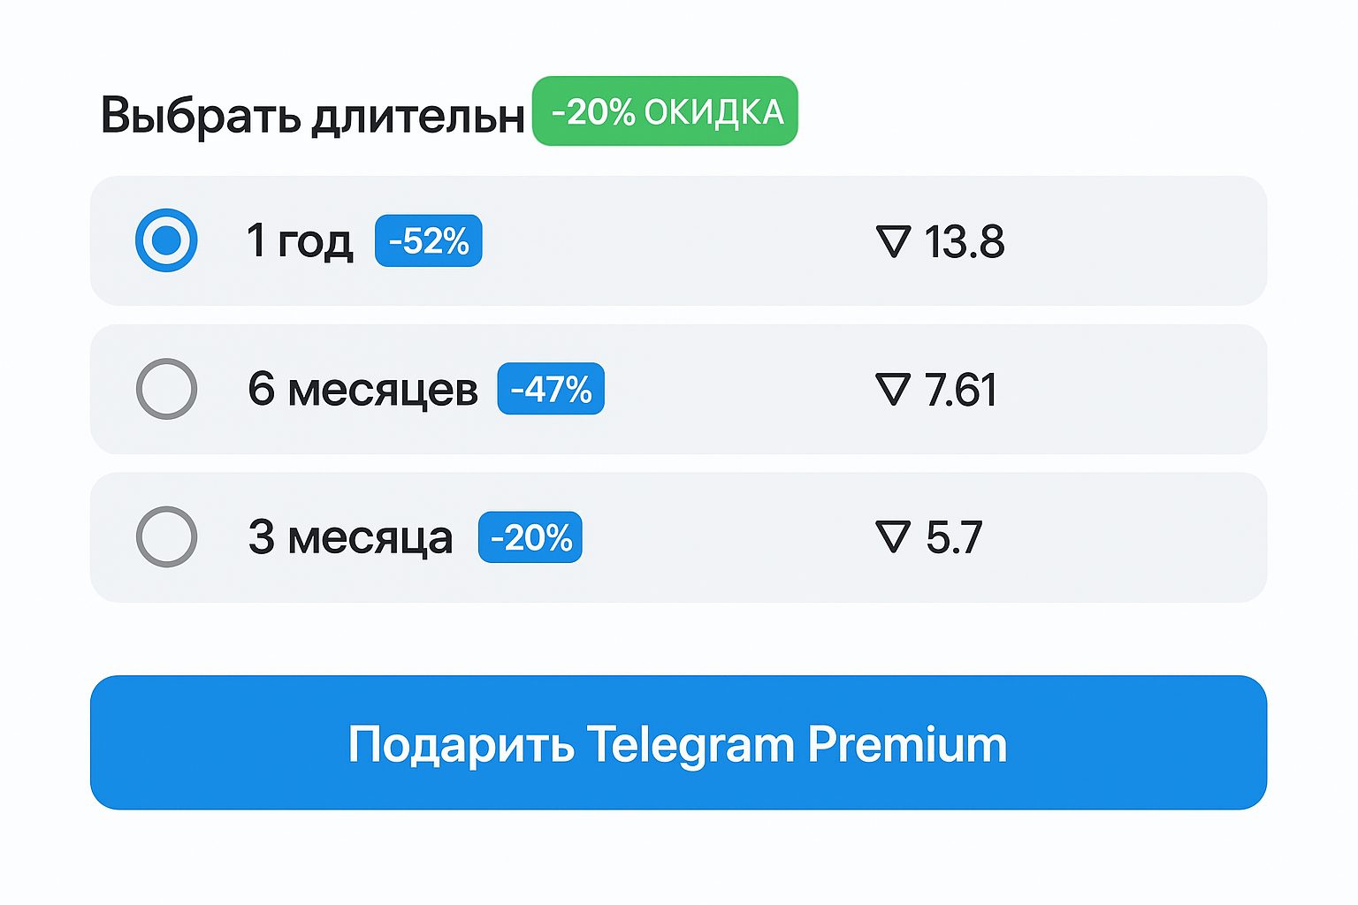Click the 3 месяца label text
The image size is (1358, 905).
click(x=351, y=537)
